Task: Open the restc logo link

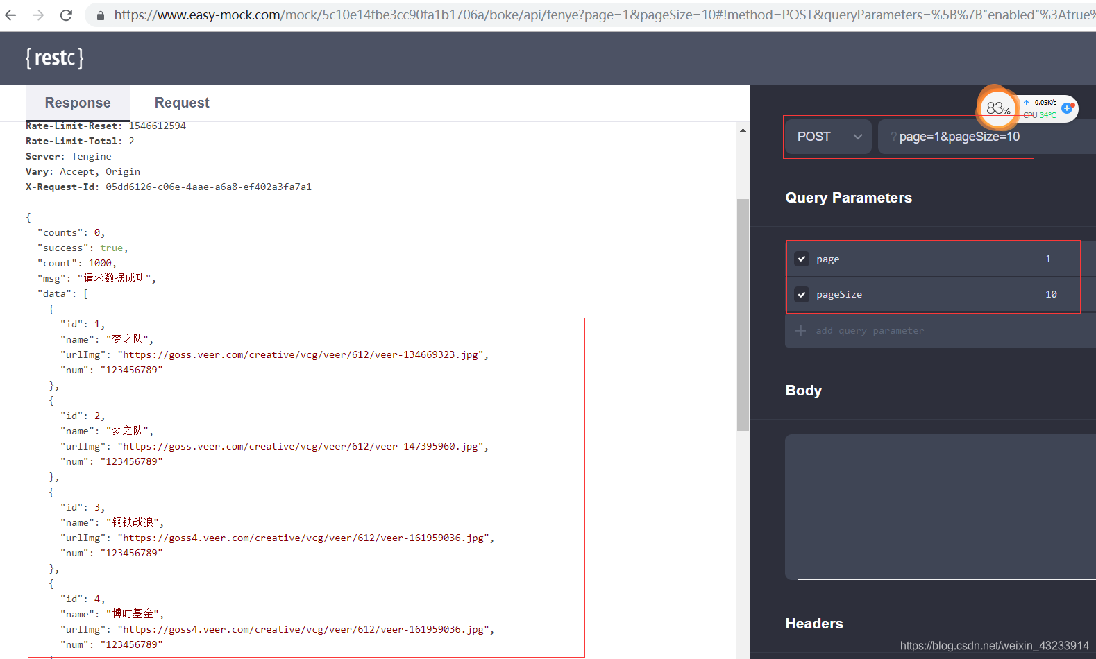Action: point(54,58)
